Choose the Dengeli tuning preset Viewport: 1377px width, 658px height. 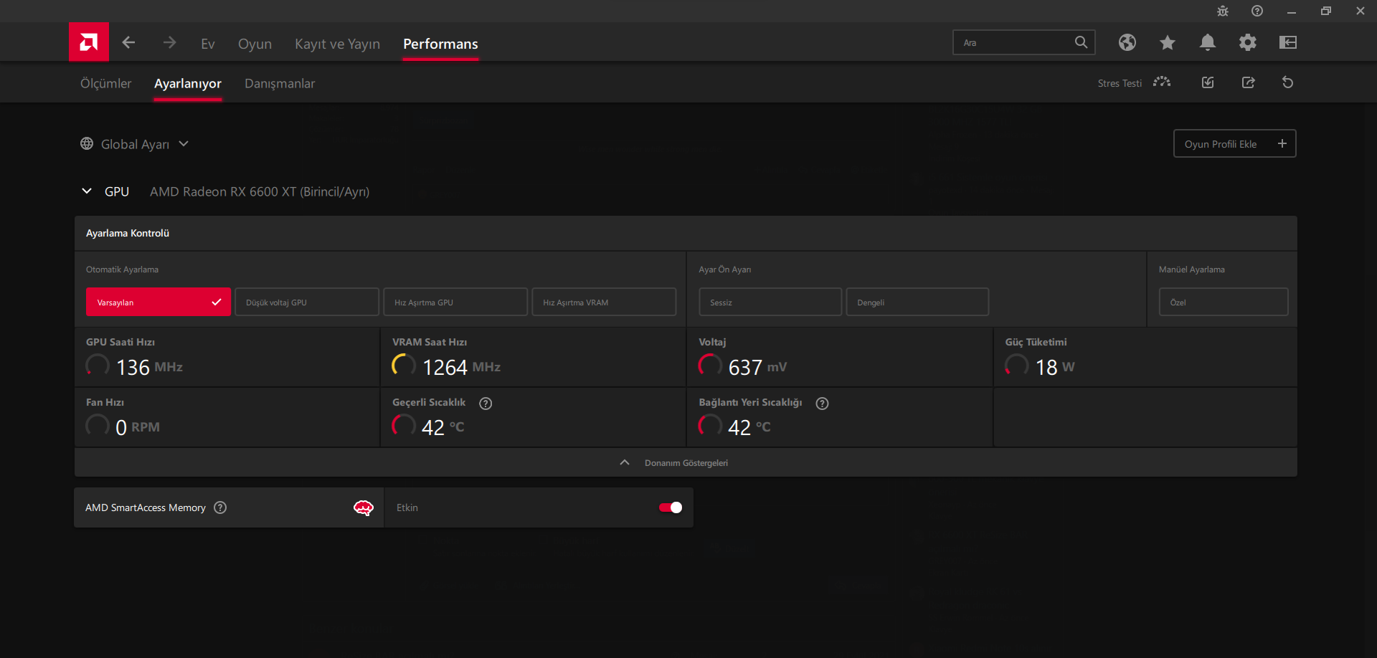[917, 302]
